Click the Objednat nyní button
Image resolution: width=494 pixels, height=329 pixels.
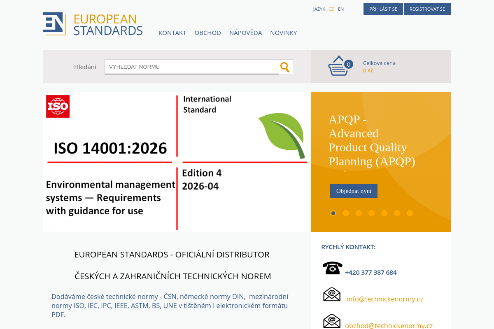coord(354,191)
